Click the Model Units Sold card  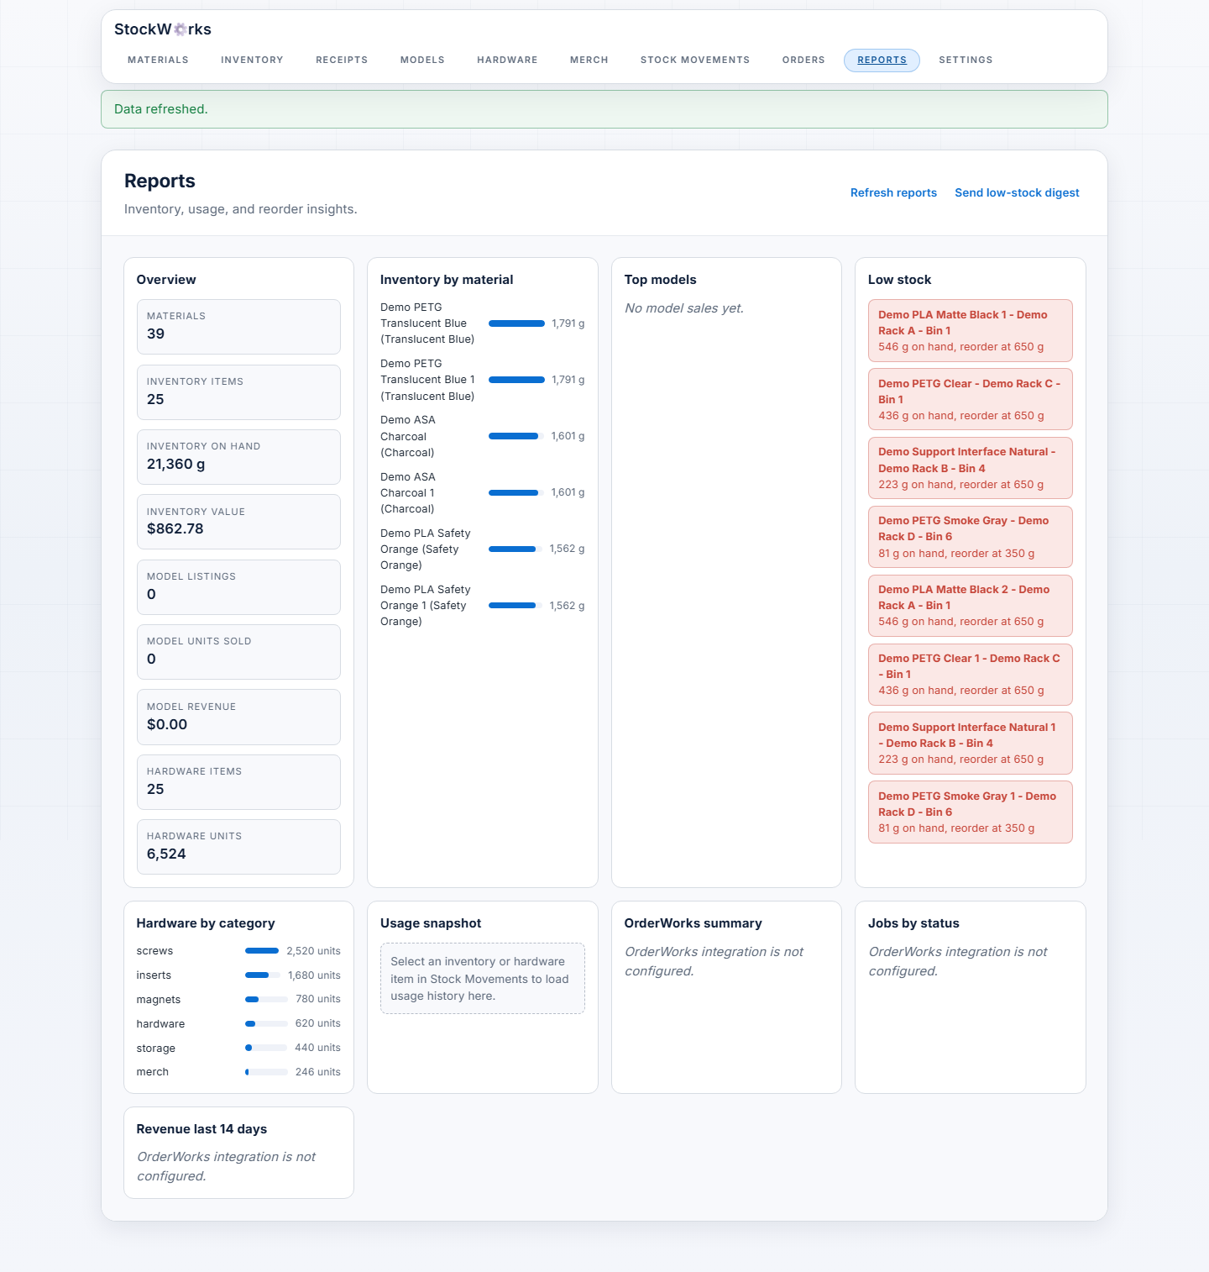point(238,652)
